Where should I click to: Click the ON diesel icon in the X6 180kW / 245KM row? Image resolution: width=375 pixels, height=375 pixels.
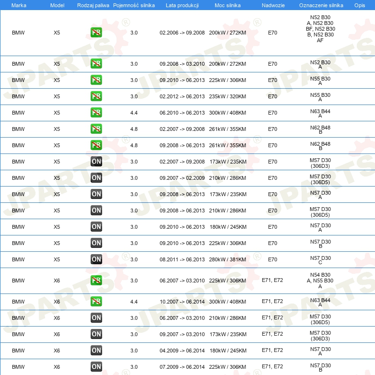(96, 350)
